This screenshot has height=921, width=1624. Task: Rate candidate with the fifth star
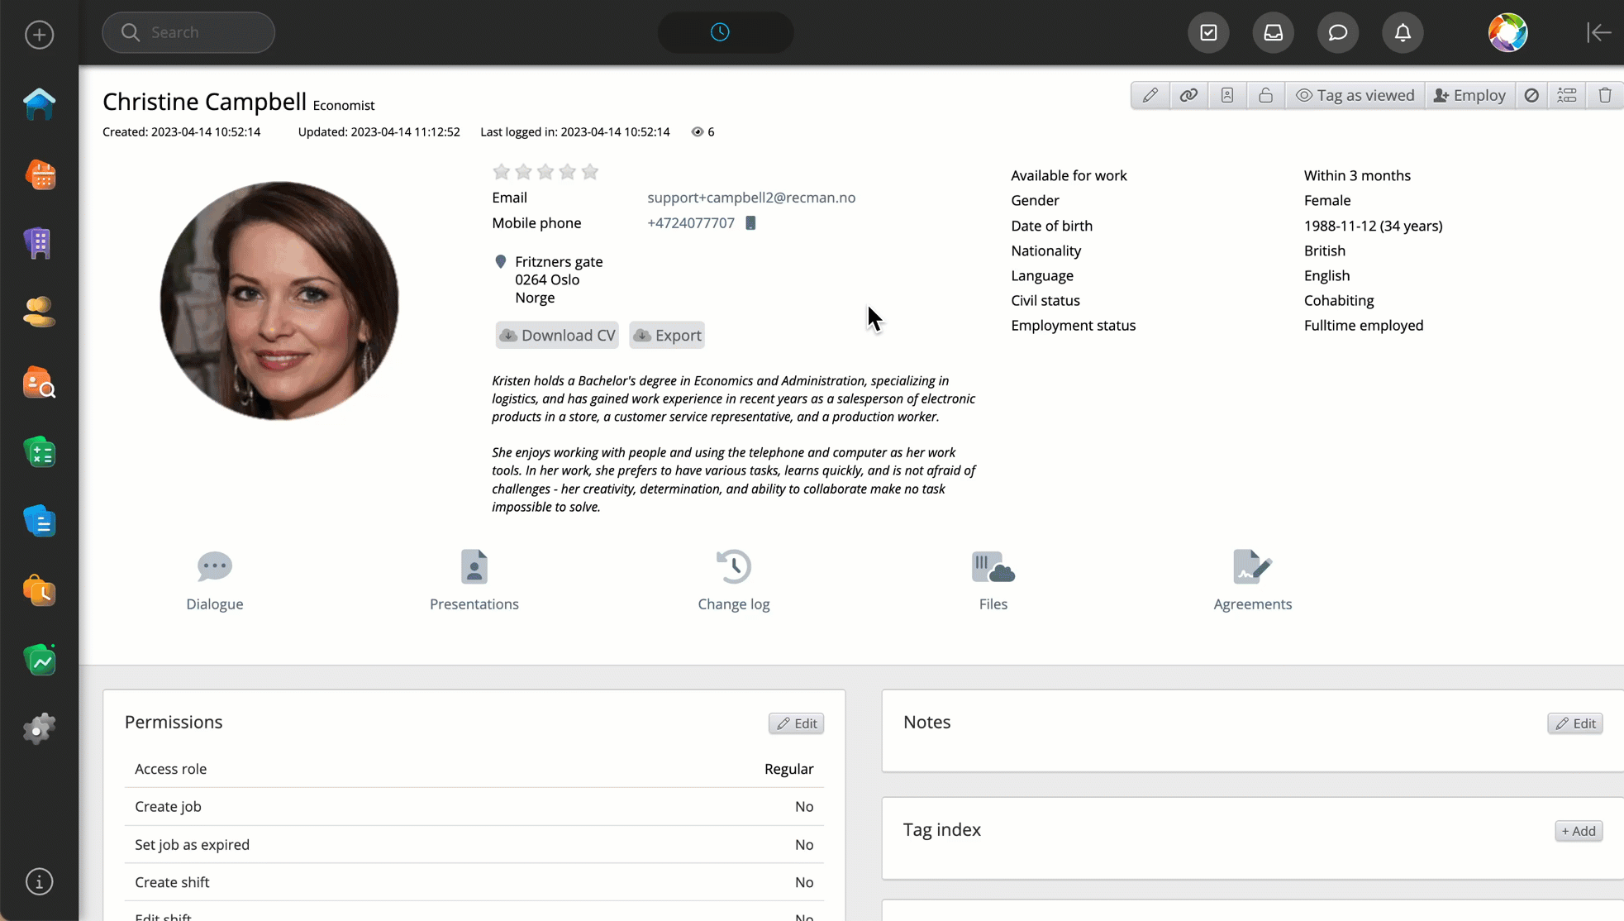(x=589, y=172)
